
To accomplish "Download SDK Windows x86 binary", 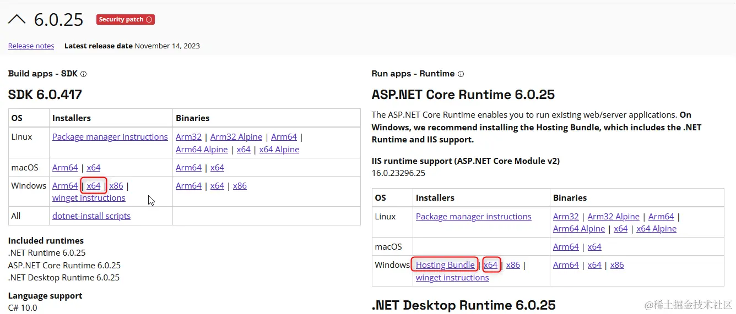I will 240,186.
